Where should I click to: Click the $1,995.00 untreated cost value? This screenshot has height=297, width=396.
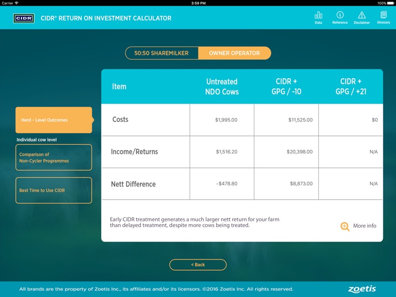click(226, 120)
